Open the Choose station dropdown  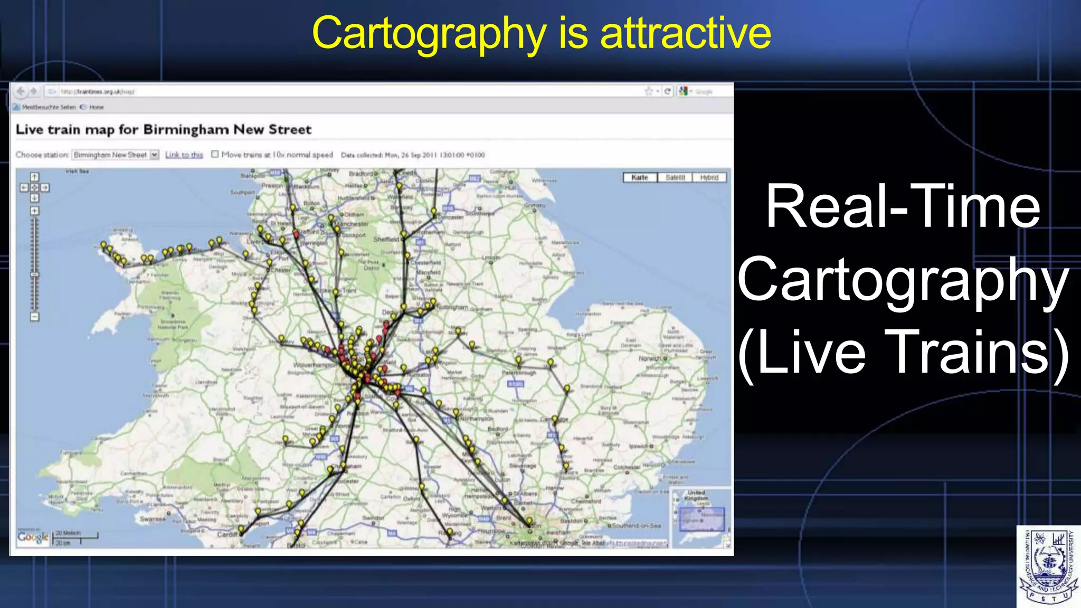pyautogui.click(x=115, y=155)
